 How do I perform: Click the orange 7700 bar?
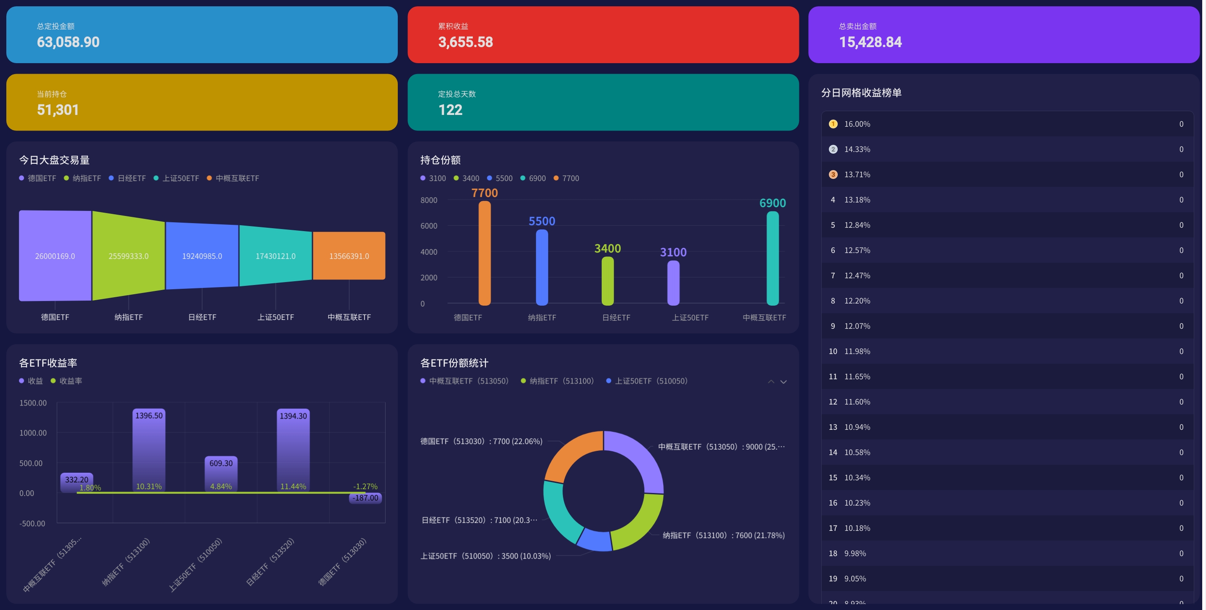click(485, 253)
